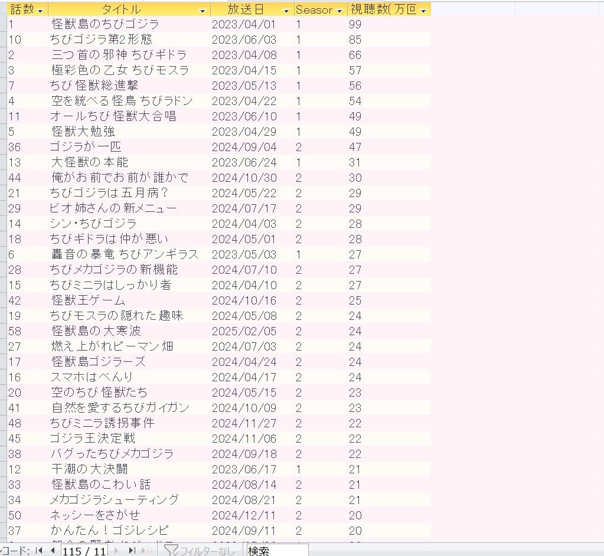Image resolution: width=604 pixels, height=556 pixels.
Task: Open the 話数 column filter dropdown
Action: coord(40,11)
